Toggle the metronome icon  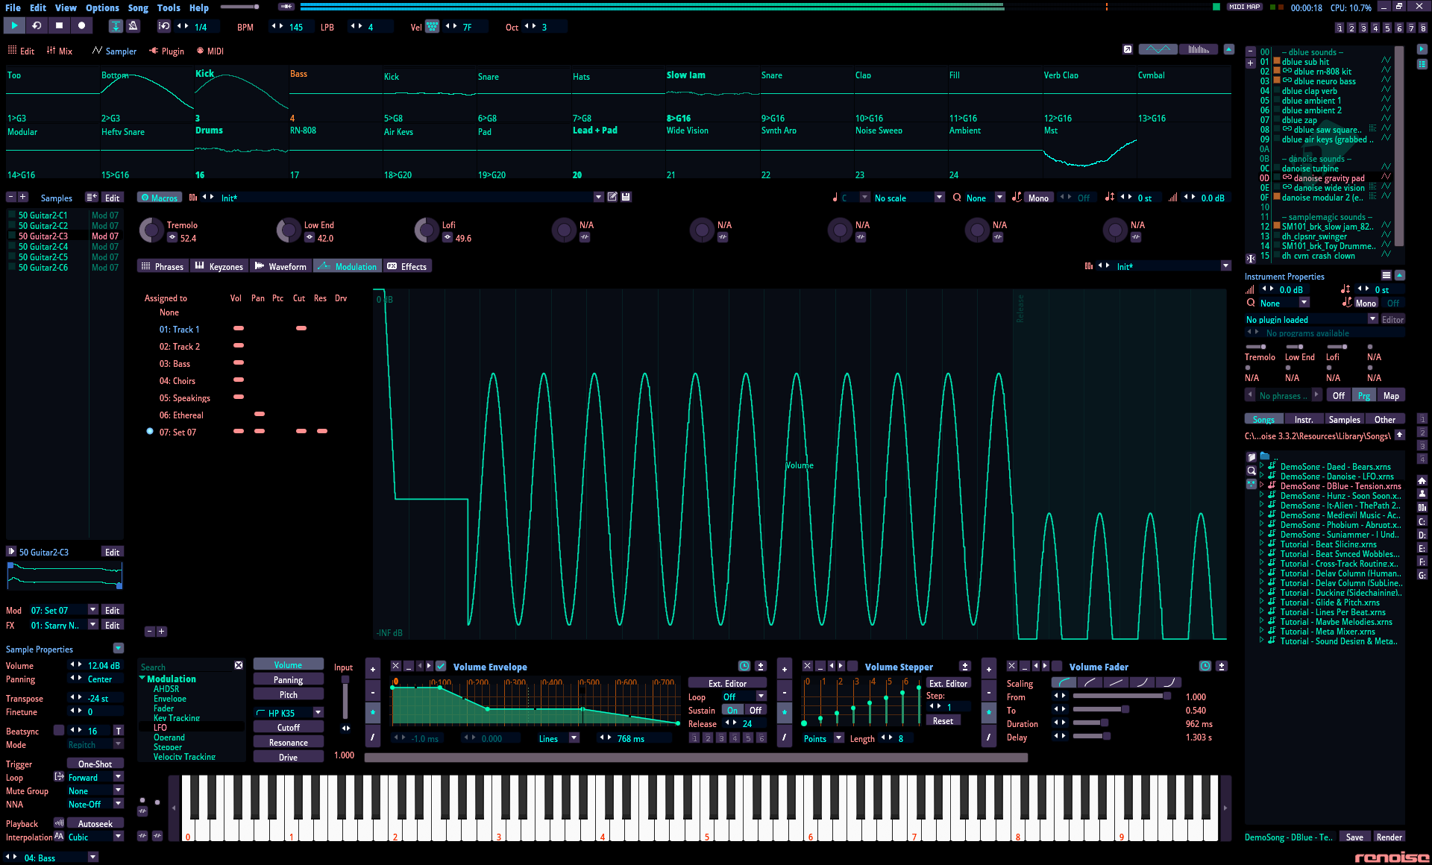tap(134, 26)
